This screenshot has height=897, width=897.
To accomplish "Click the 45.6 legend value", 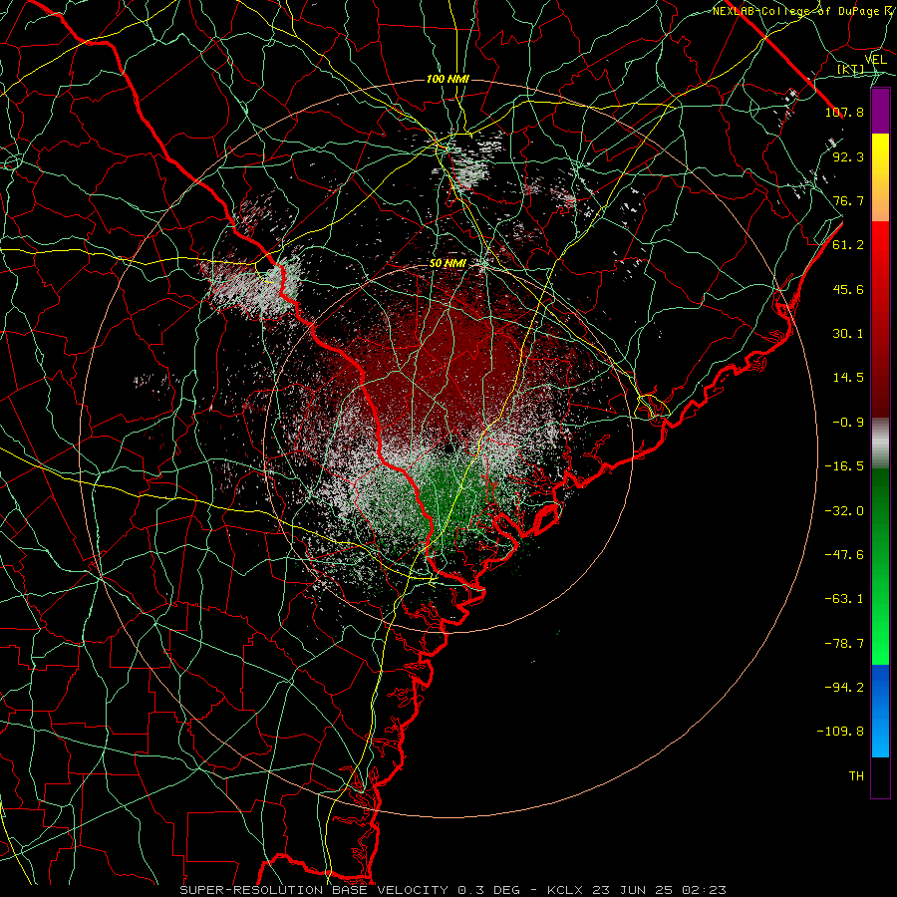I will [848, 289].
